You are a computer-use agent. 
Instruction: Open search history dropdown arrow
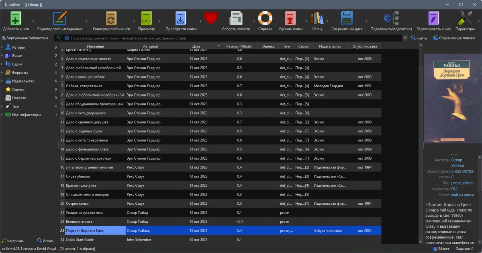(405, 38)
